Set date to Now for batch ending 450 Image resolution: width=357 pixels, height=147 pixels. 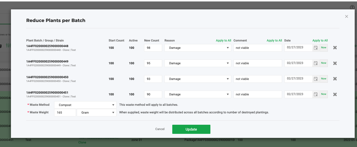tap(323, 79)
